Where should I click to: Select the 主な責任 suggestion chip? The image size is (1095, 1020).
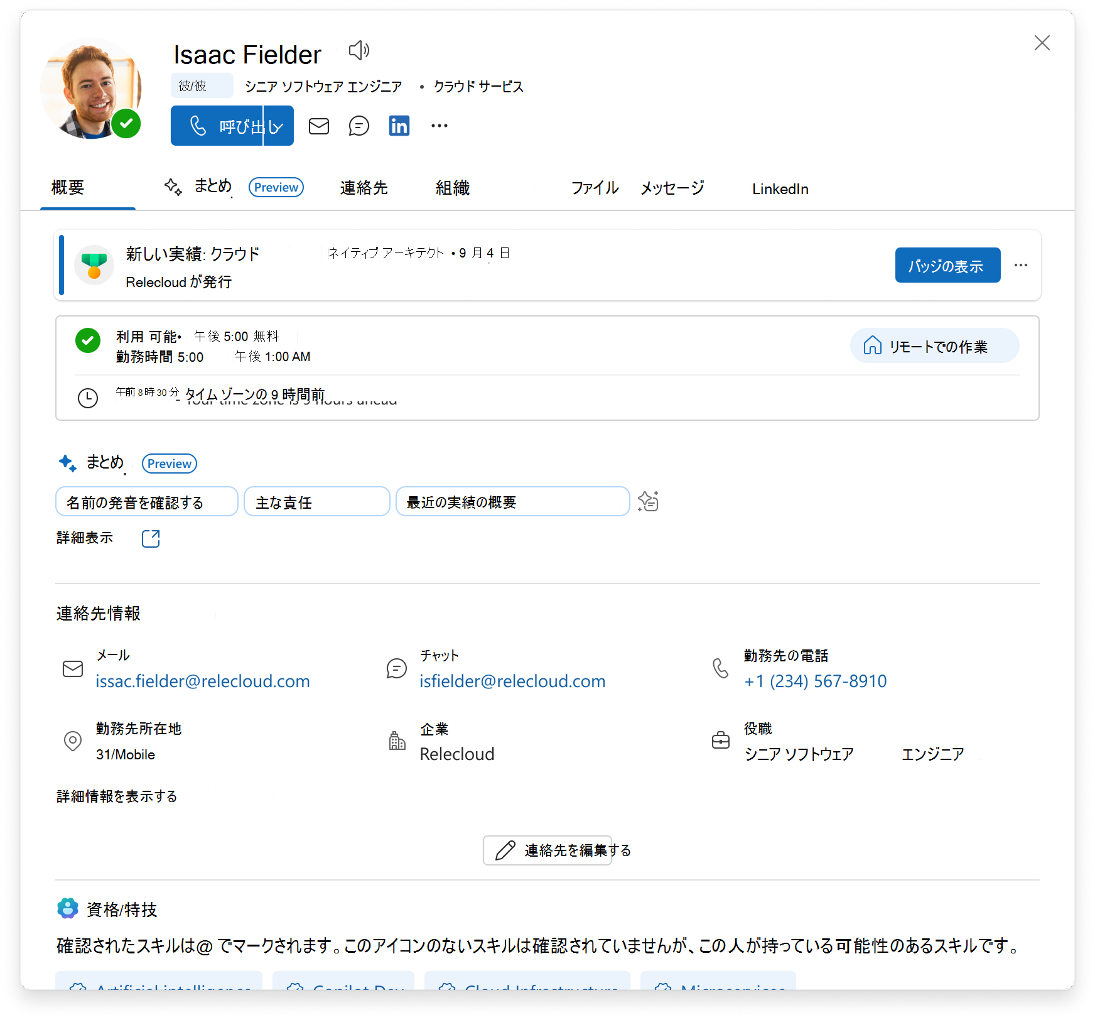[317, 501]
